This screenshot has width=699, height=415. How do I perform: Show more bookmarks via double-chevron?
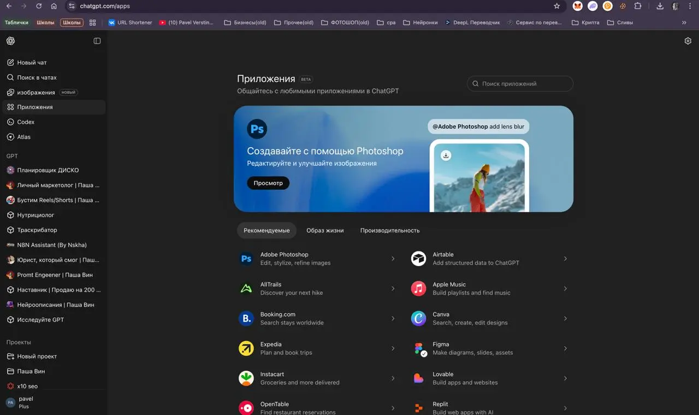(684, 22)
